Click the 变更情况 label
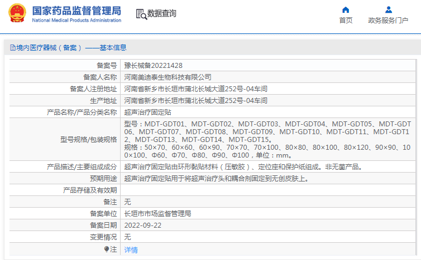Image resolution: width=421 pixels, height=260 pixels. 103,237
